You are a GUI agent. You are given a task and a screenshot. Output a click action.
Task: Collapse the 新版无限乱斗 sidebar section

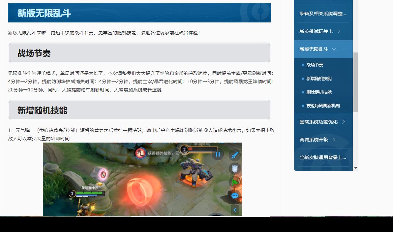pos(334,49)
